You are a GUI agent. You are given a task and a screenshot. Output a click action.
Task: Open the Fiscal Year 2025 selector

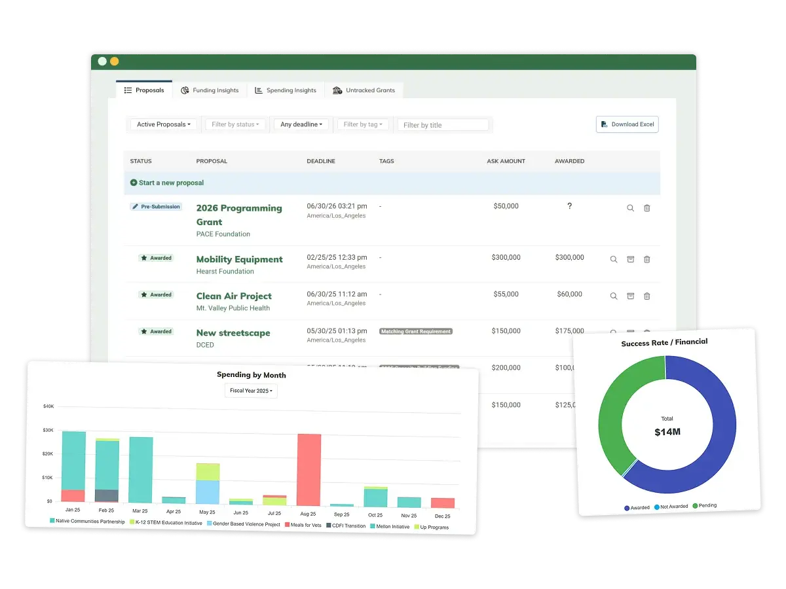pyautogui.click(x=251, y=391)
